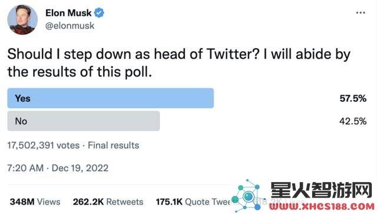Click the Final results label

[114, 145]
